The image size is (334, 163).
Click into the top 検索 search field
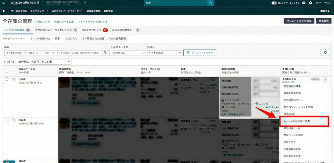176,3
